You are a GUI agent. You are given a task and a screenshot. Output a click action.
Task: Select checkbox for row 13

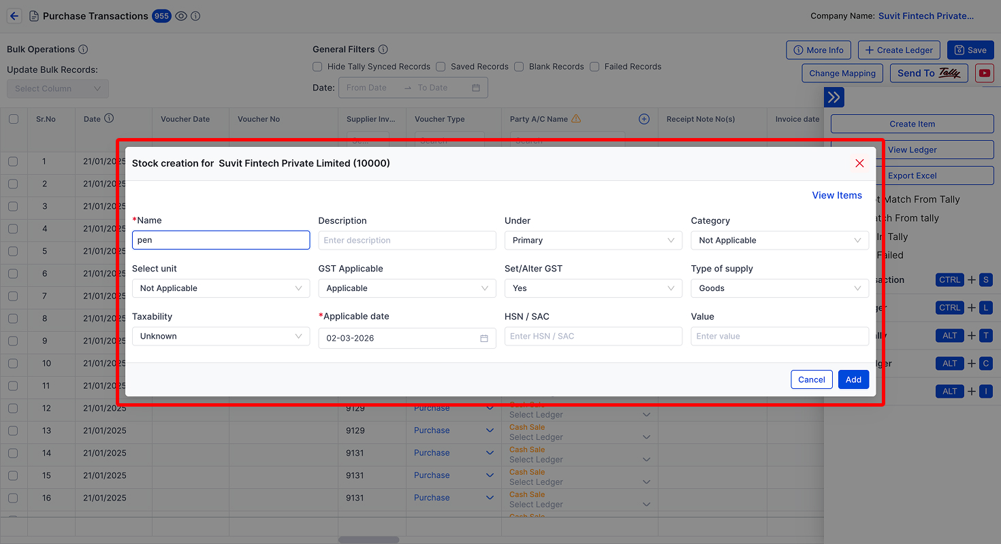click(13, 430)
